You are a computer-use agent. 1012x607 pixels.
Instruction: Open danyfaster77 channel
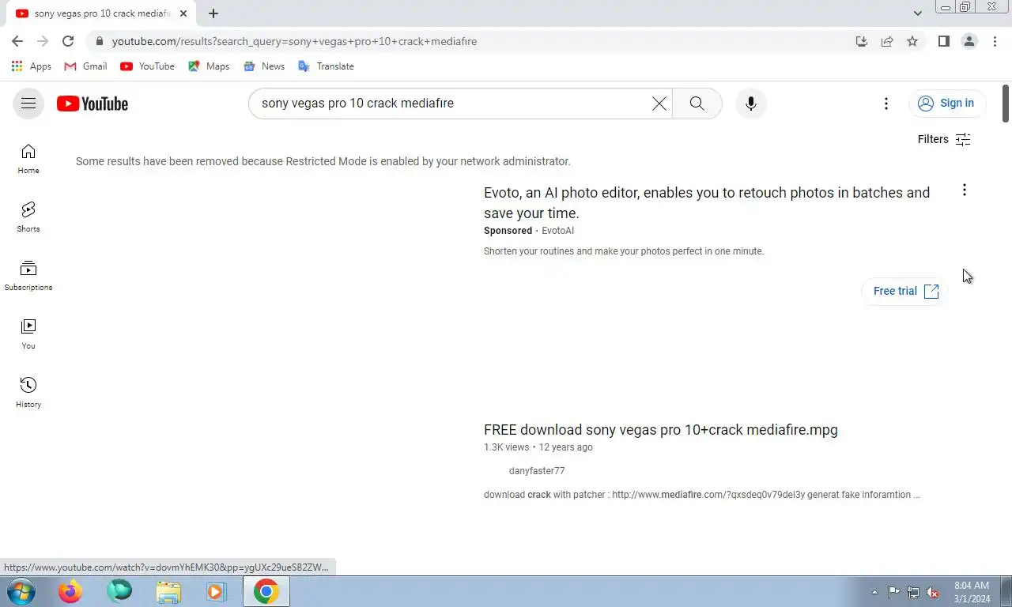point(537,471)
